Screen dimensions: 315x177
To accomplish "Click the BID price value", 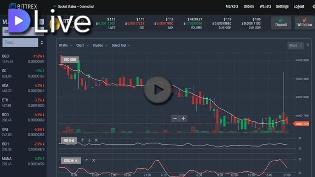I will (x=134, y=24).
